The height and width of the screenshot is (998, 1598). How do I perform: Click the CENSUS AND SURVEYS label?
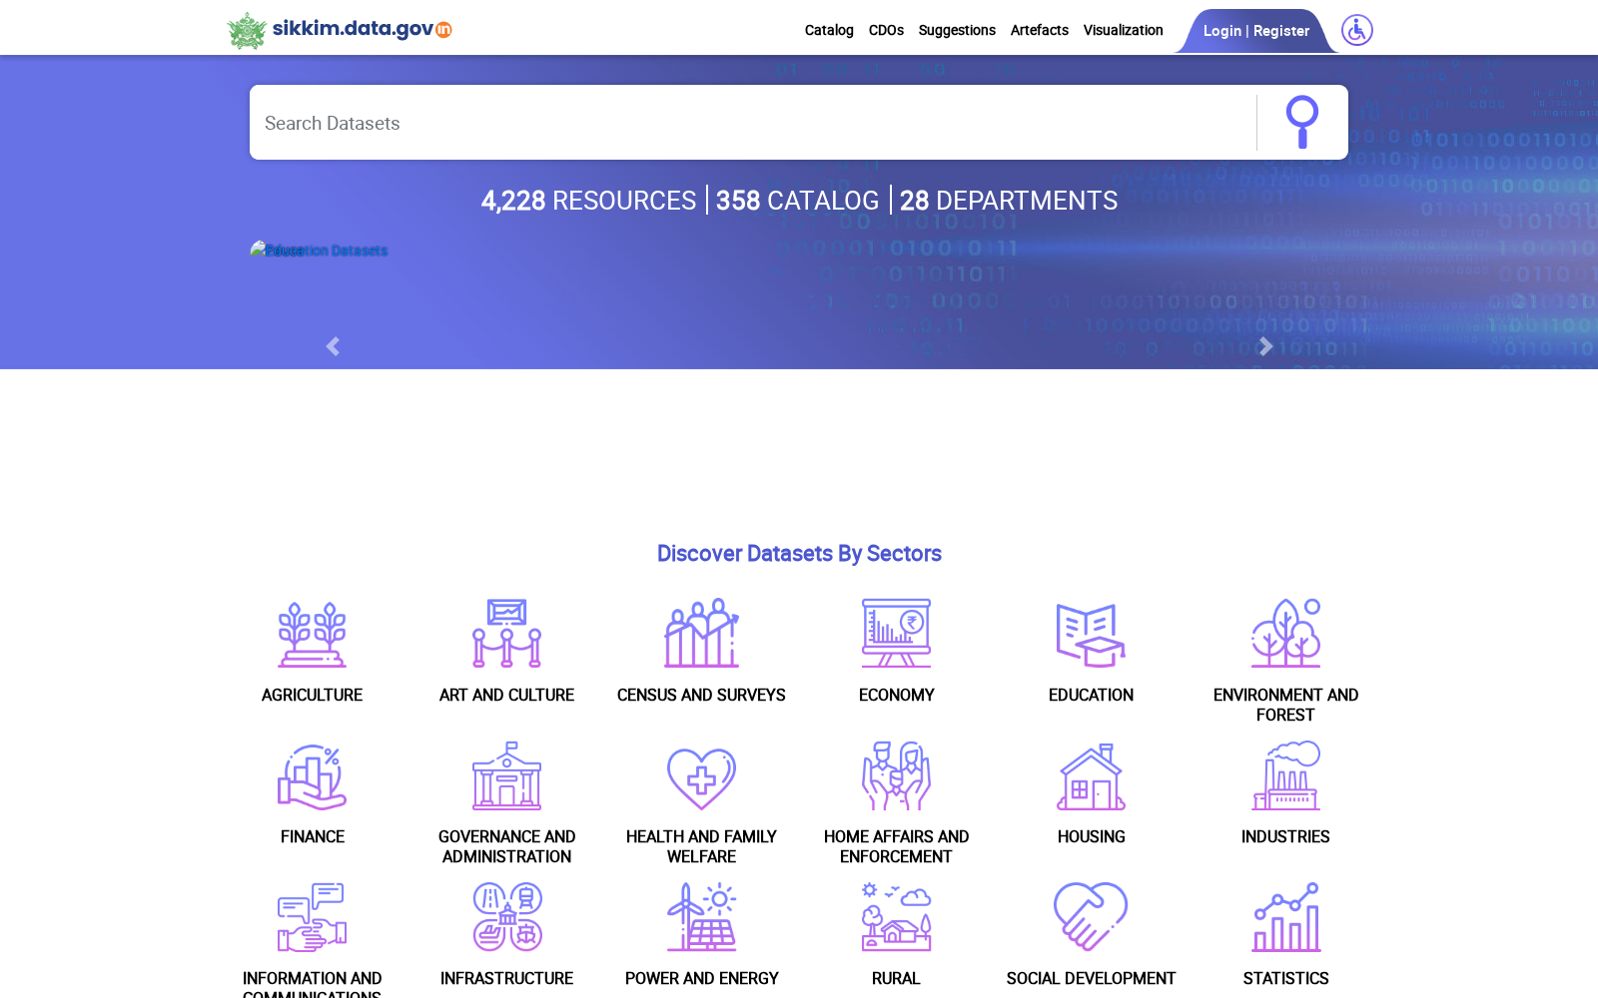click(701, 695)
